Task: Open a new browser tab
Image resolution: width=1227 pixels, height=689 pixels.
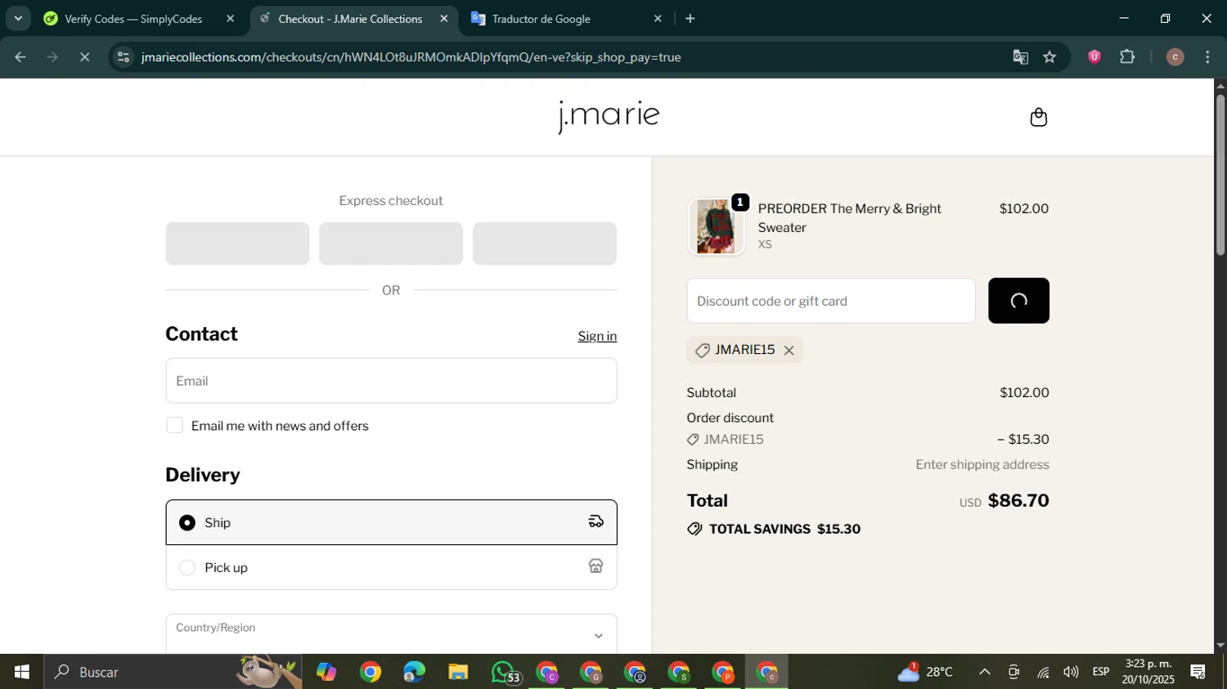Action: (690, 19)
